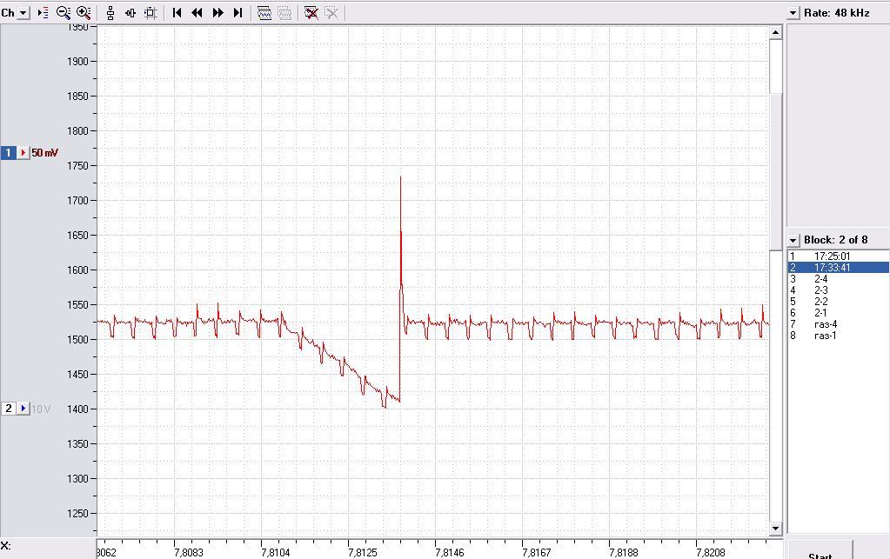890x559 pixels.
Task: Select block 3 named 2-4
Action: (838, 279)
